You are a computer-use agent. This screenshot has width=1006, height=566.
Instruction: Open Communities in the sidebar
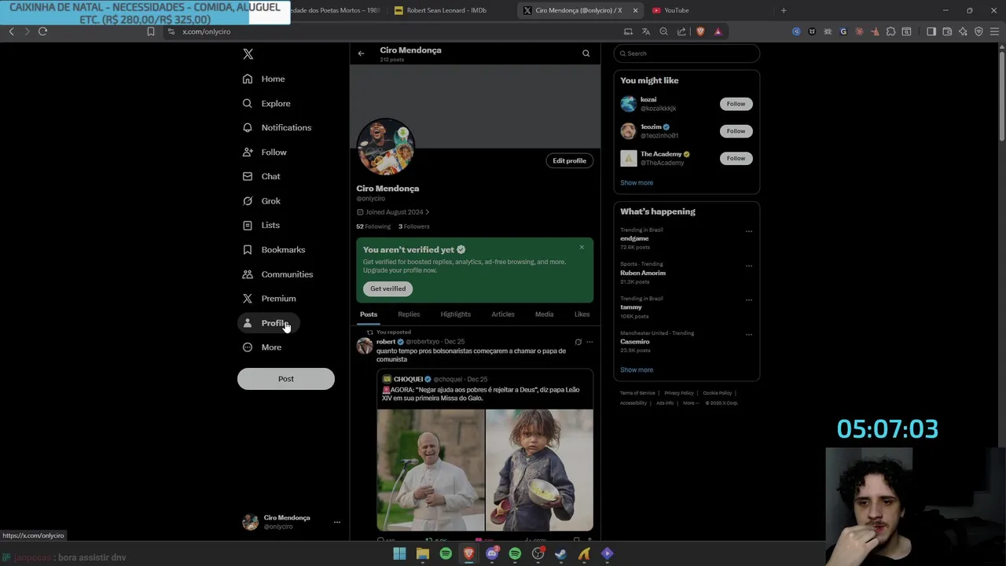[277, 274]
